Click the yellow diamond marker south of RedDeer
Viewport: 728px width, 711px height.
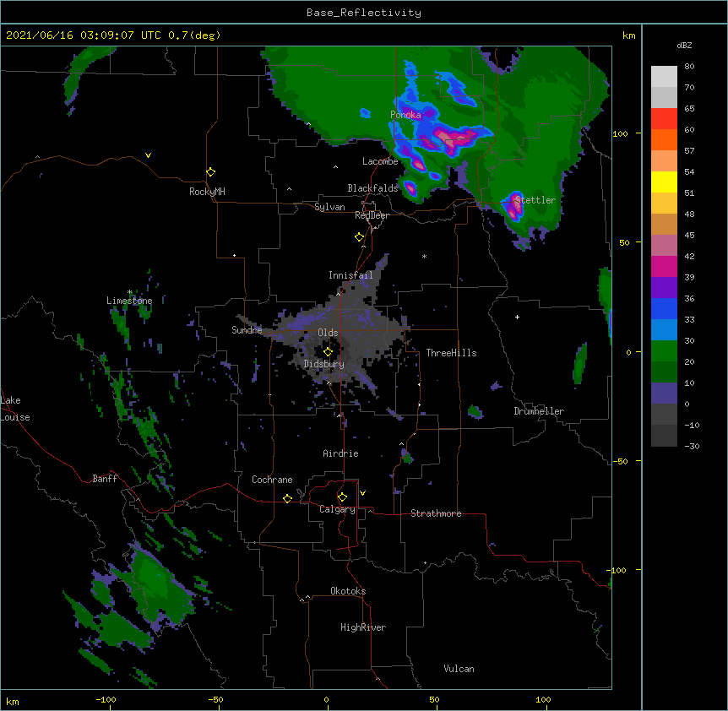(360, 237)
